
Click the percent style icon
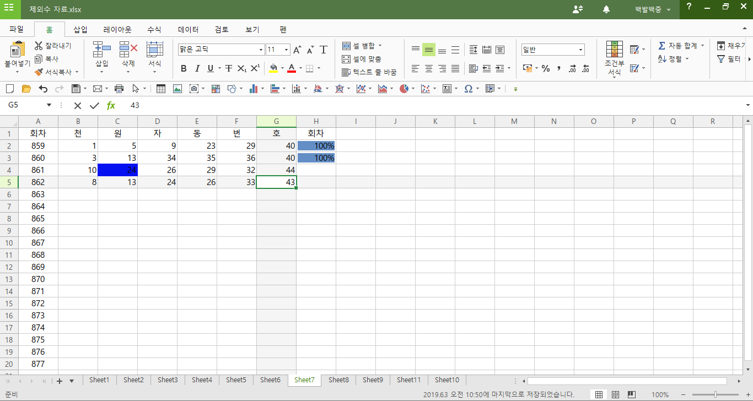546,68
